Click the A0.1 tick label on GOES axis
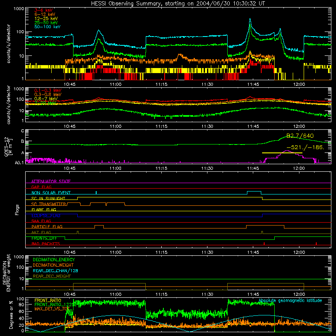 [x=19, y=163]
